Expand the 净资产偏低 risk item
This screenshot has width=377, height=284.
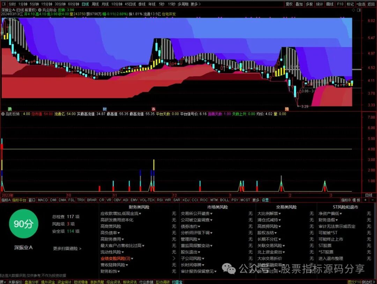330,214
